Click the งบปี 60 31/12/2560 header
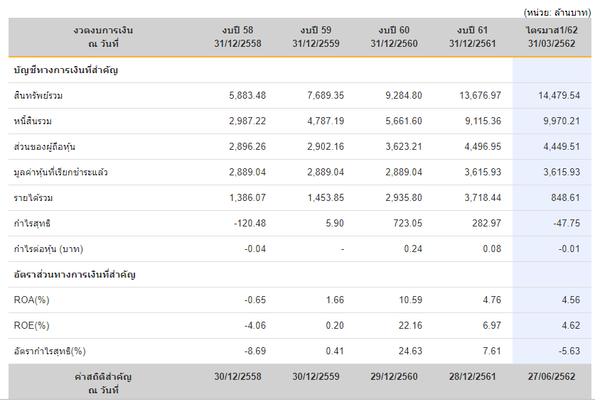The image size is (595, 404). coord(394,37)
